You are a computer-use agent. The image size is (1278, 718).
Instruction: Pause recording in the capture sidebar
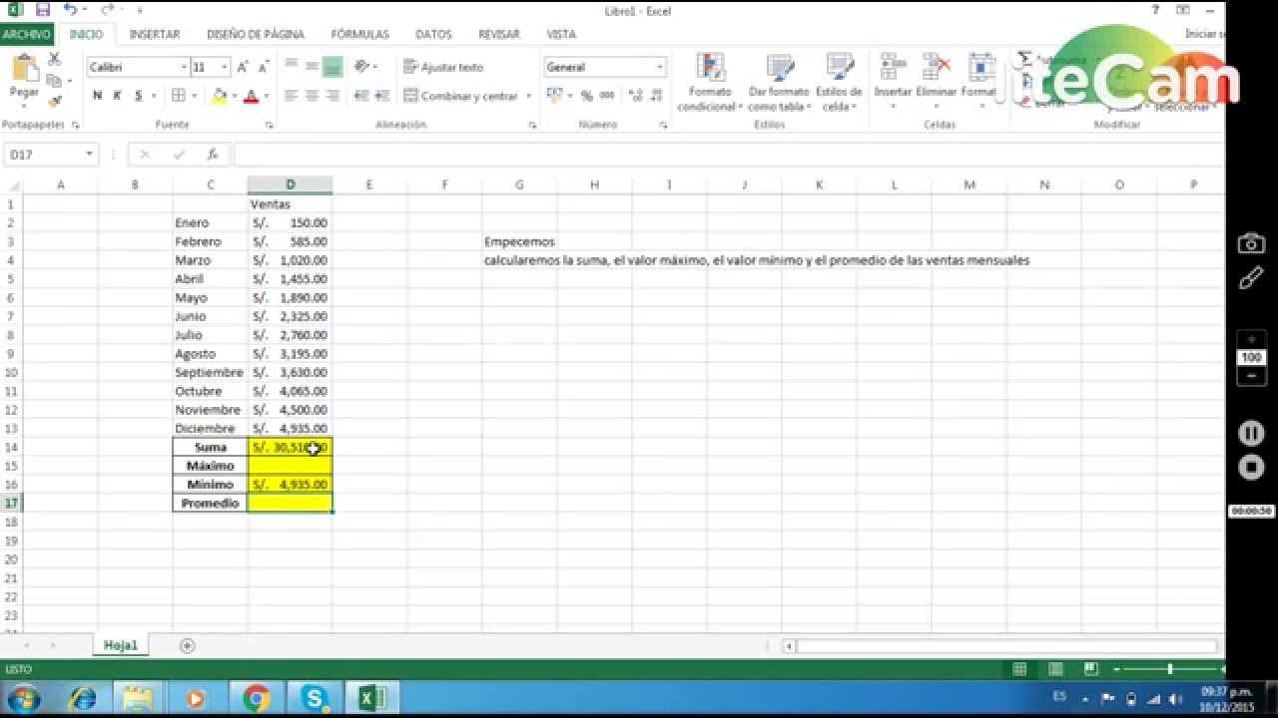point(1251,433)
